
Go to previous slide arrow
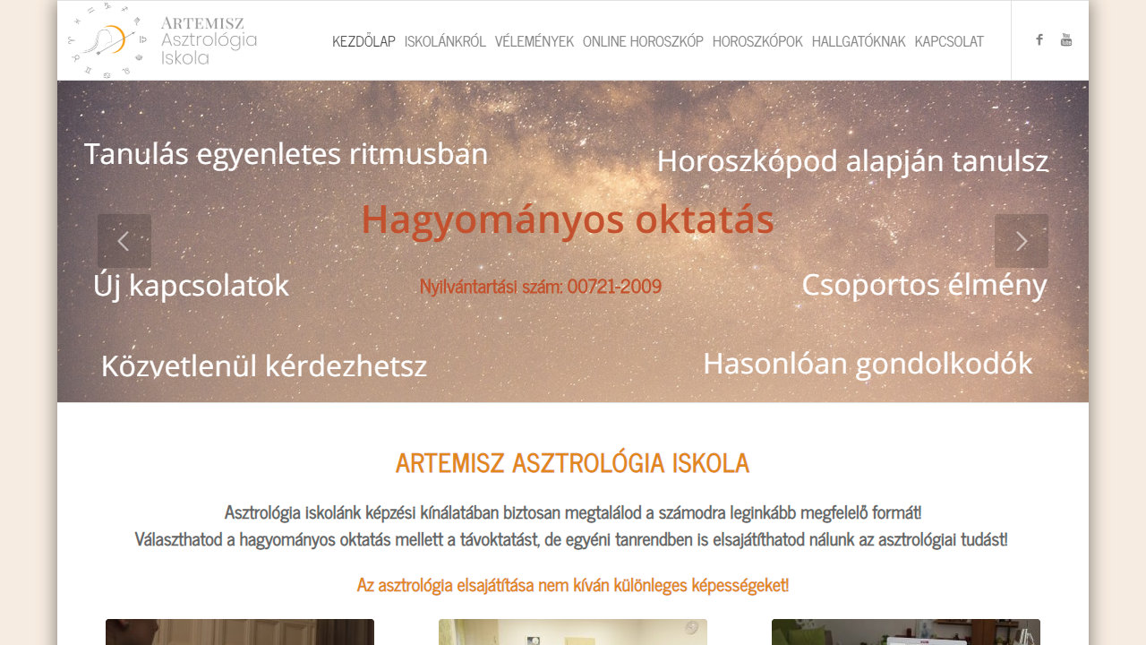(x=124, y=241)
